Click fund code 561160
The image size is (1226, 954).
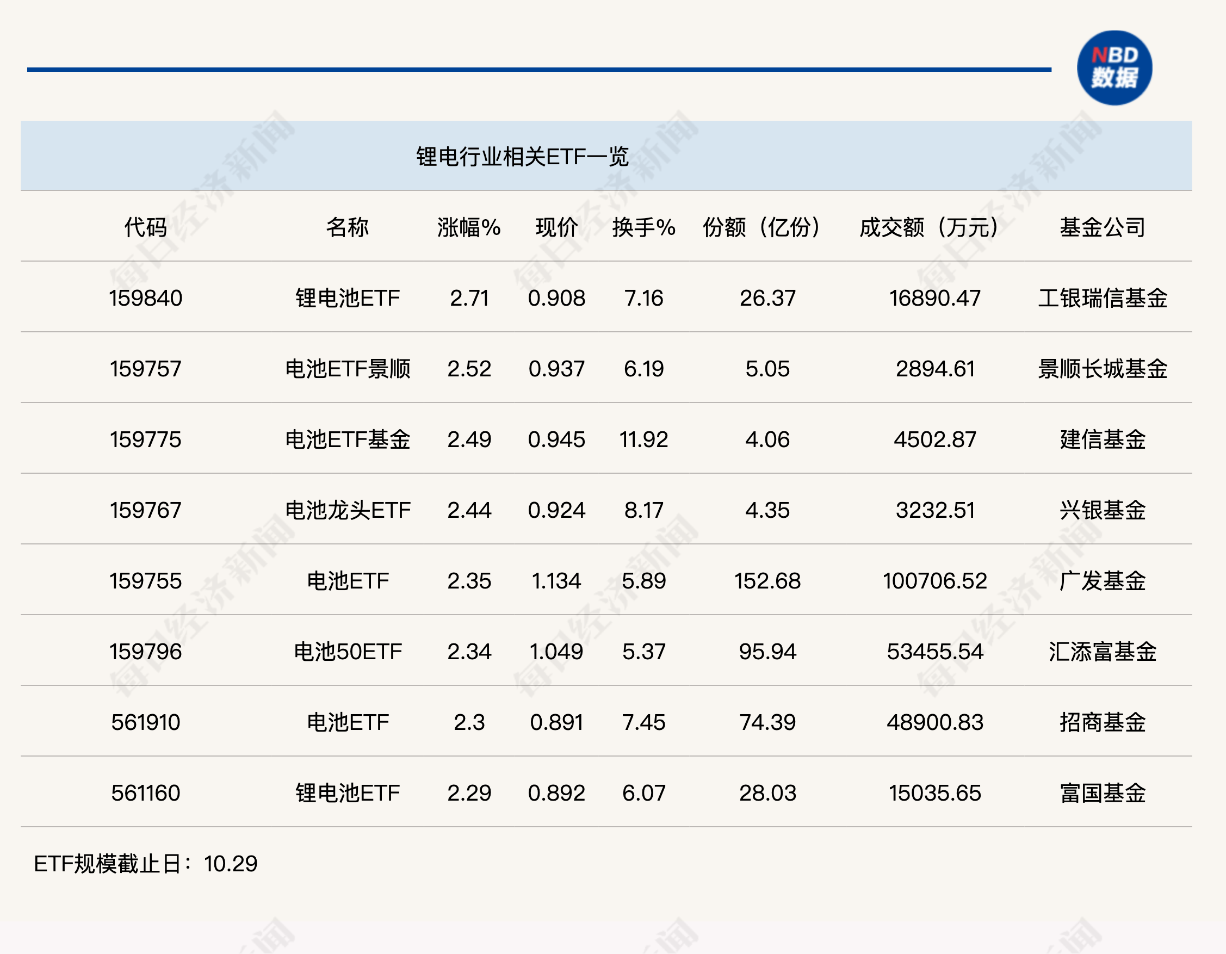(x=145, y=793)
